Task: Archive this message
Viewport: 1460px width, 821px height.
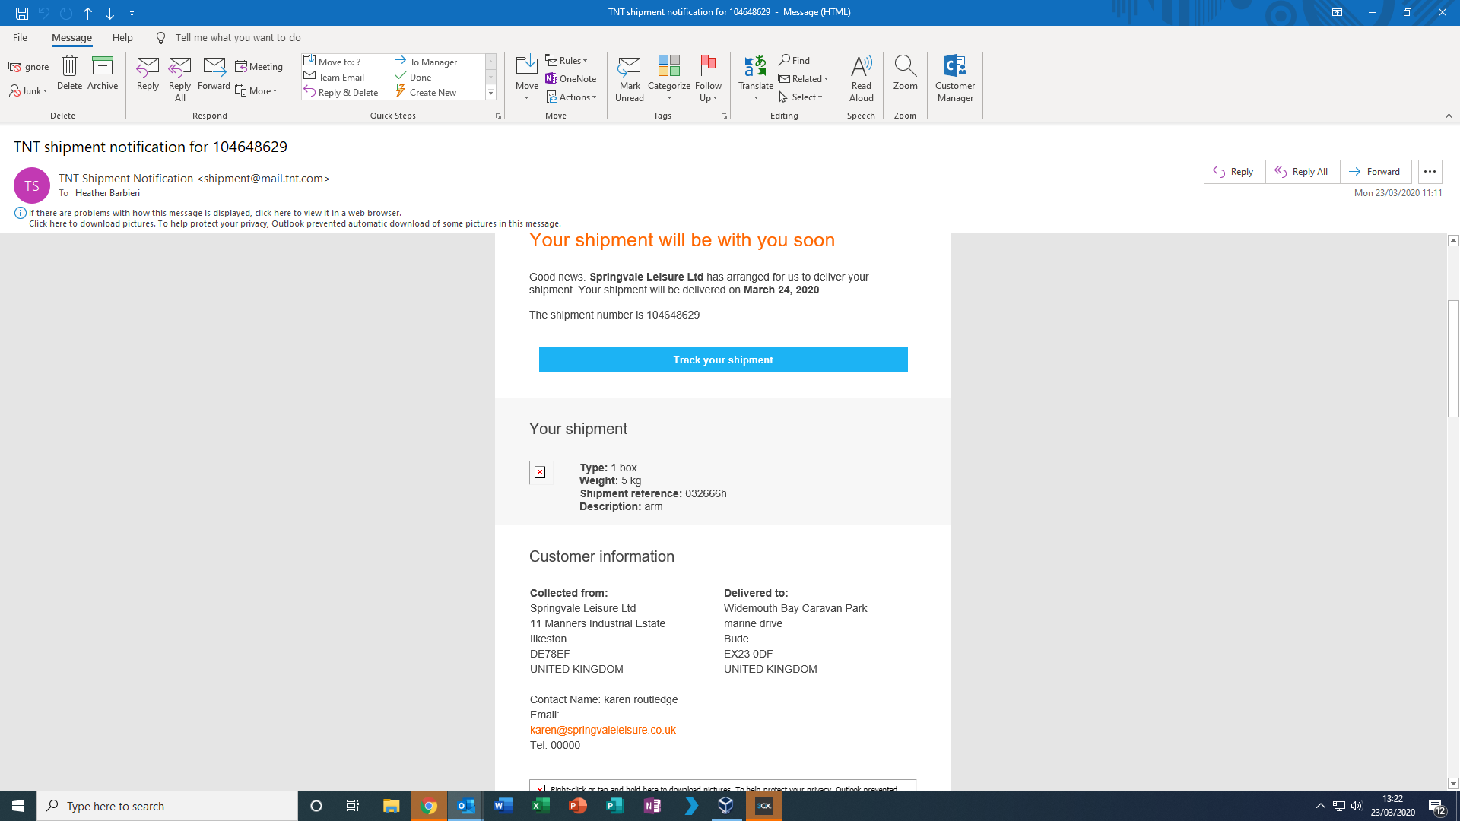Action: click(102, 73)
